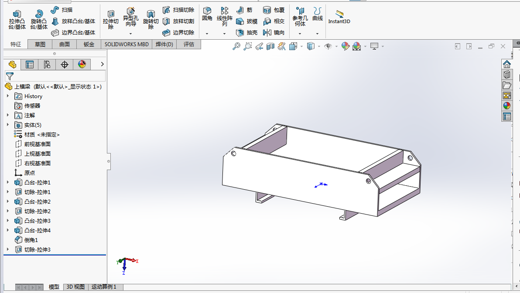Open DimXpertManager crosshair tab
Screen dimensions: 520x293
(x=64, y=64)
